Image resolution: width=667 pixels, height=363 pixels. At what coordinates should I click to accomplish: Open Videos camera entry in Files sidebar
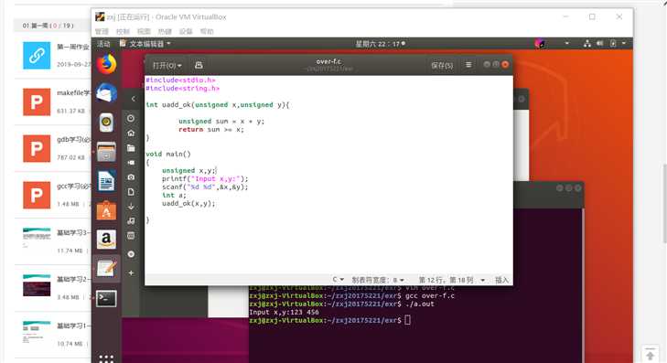(x=131, y=163)
